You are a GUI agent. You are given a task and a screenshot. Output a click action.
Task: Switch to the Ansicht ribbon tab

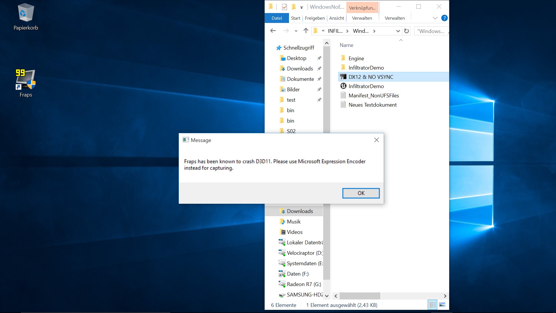click(x=336, y=18)
